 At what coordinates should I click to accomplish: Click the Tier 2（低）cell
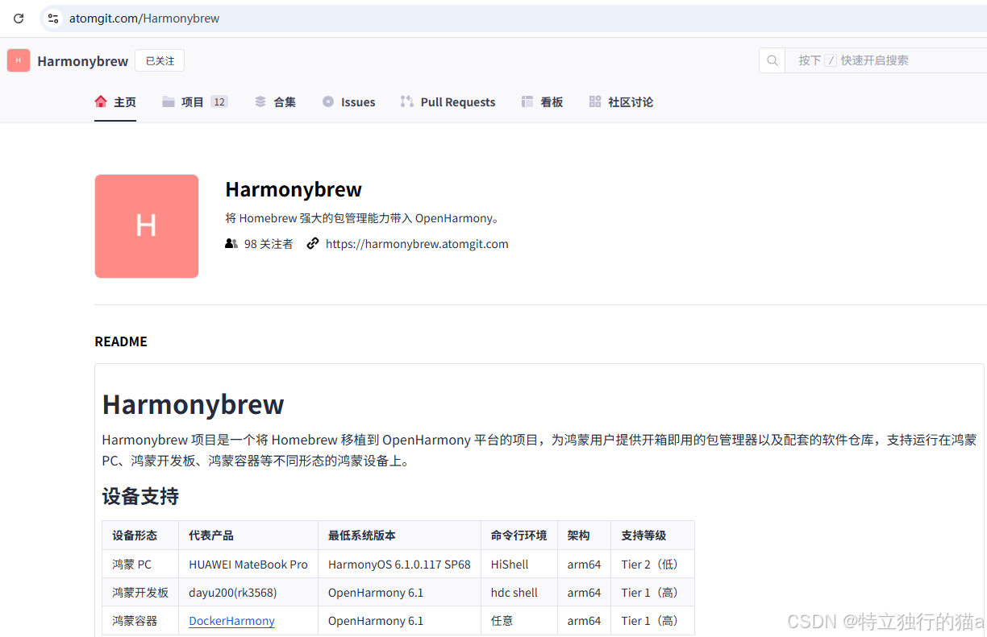coord(652,565)
